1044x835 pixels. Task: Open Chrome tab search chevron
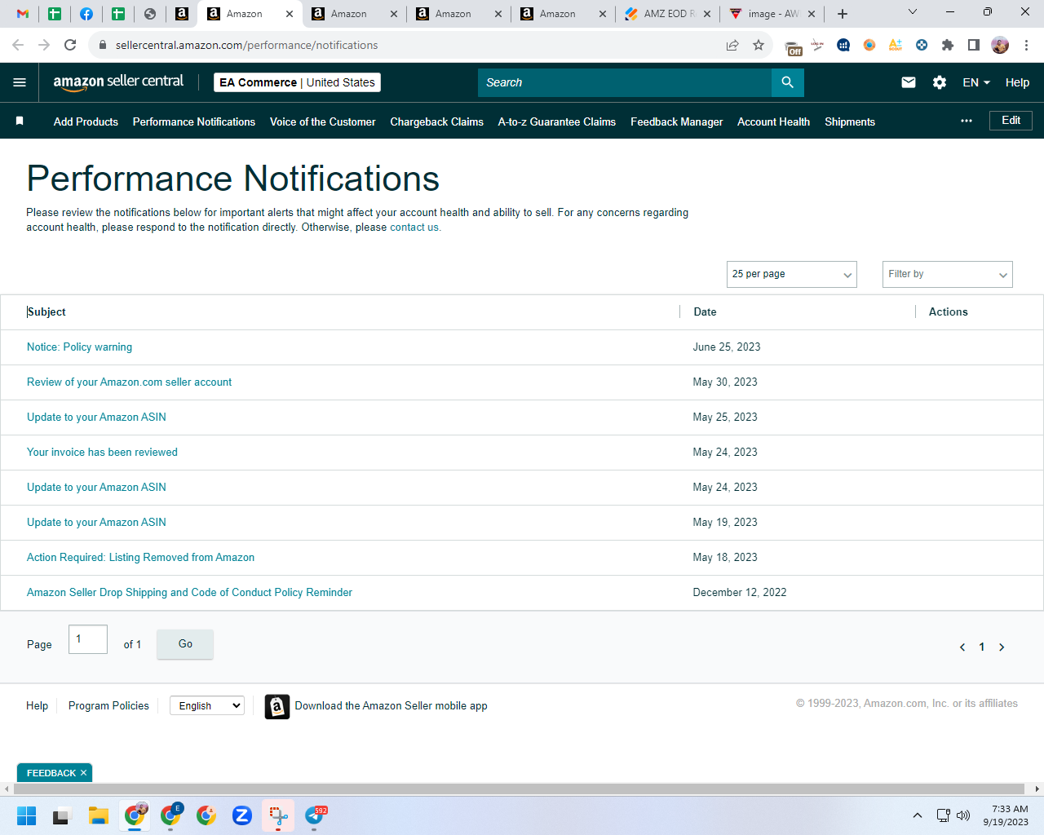913,11
